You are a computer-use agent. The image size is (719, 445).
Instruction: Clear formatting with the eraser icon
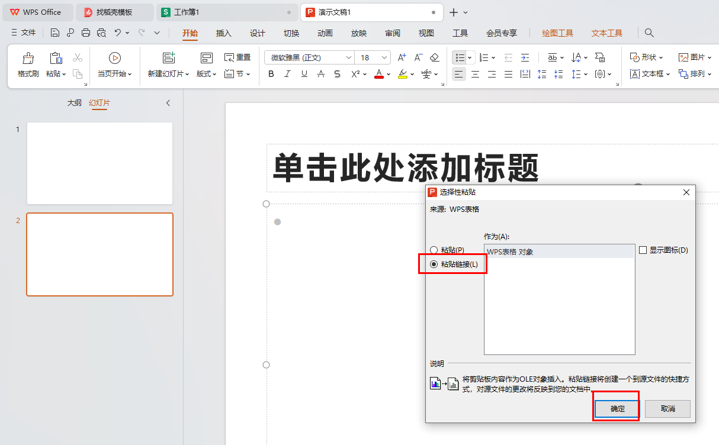434,57
